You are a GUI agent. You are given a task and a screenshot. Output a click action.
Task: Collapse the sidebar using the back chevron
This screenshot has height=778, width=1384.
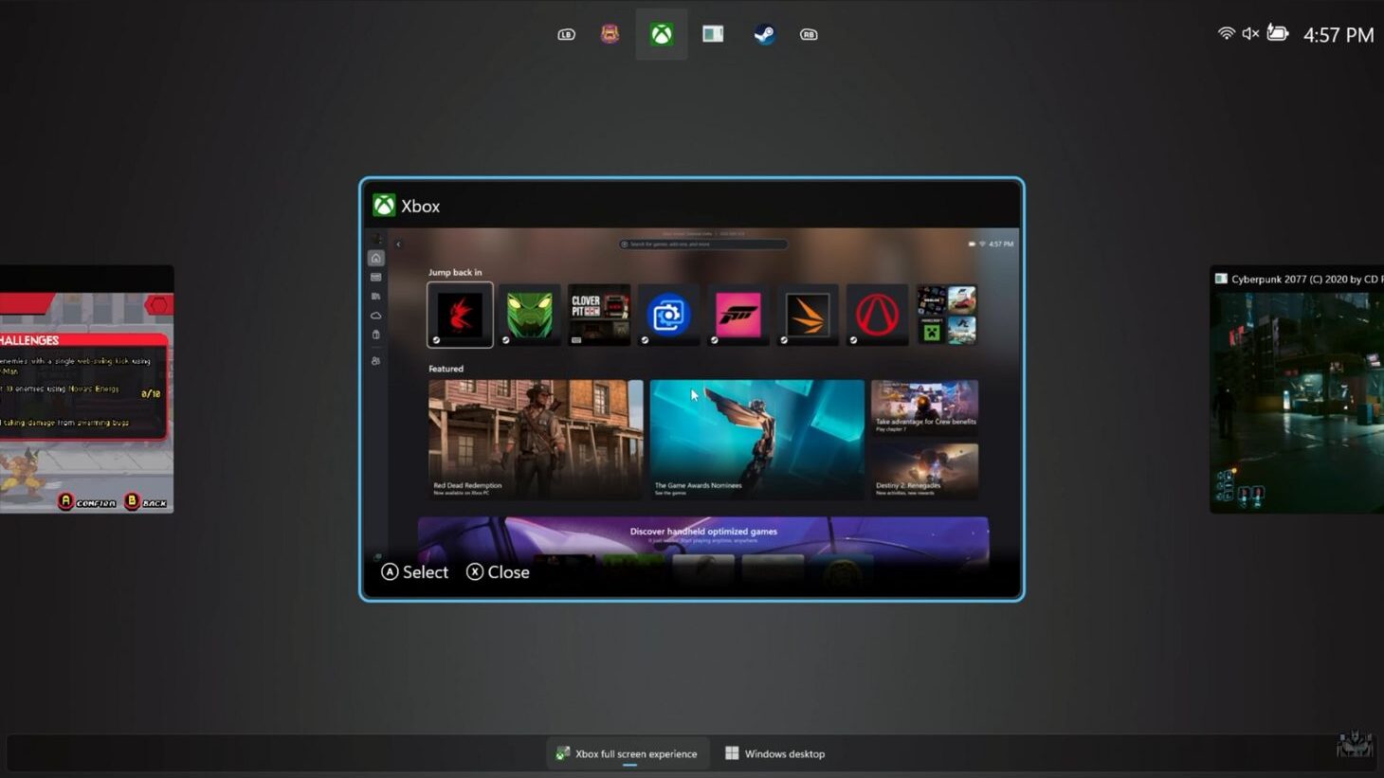click(x=398, y=244)
